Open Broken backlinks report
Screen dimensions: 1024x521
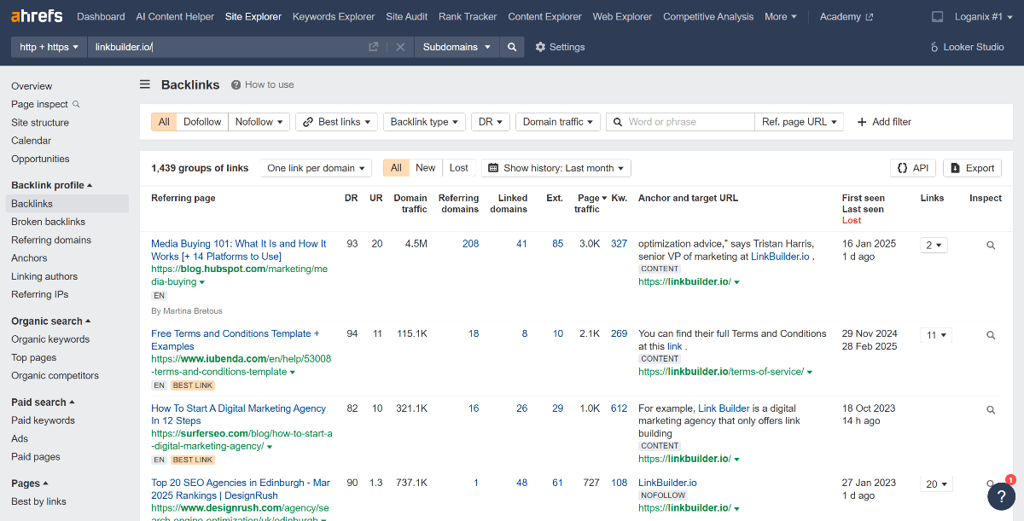[x=49, y=222]
